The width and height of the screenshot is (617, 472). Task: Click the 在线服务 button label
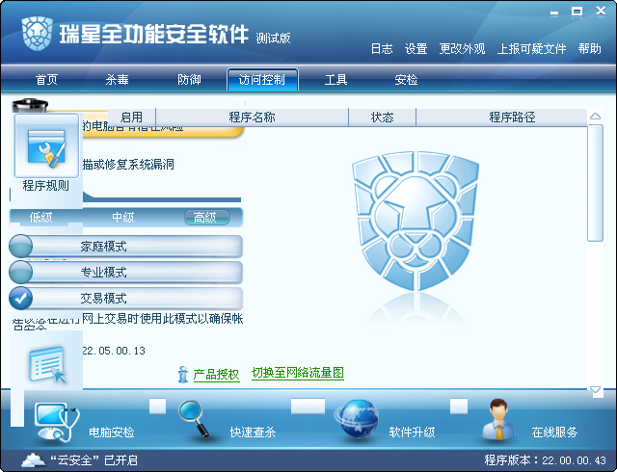coord(554,433)
